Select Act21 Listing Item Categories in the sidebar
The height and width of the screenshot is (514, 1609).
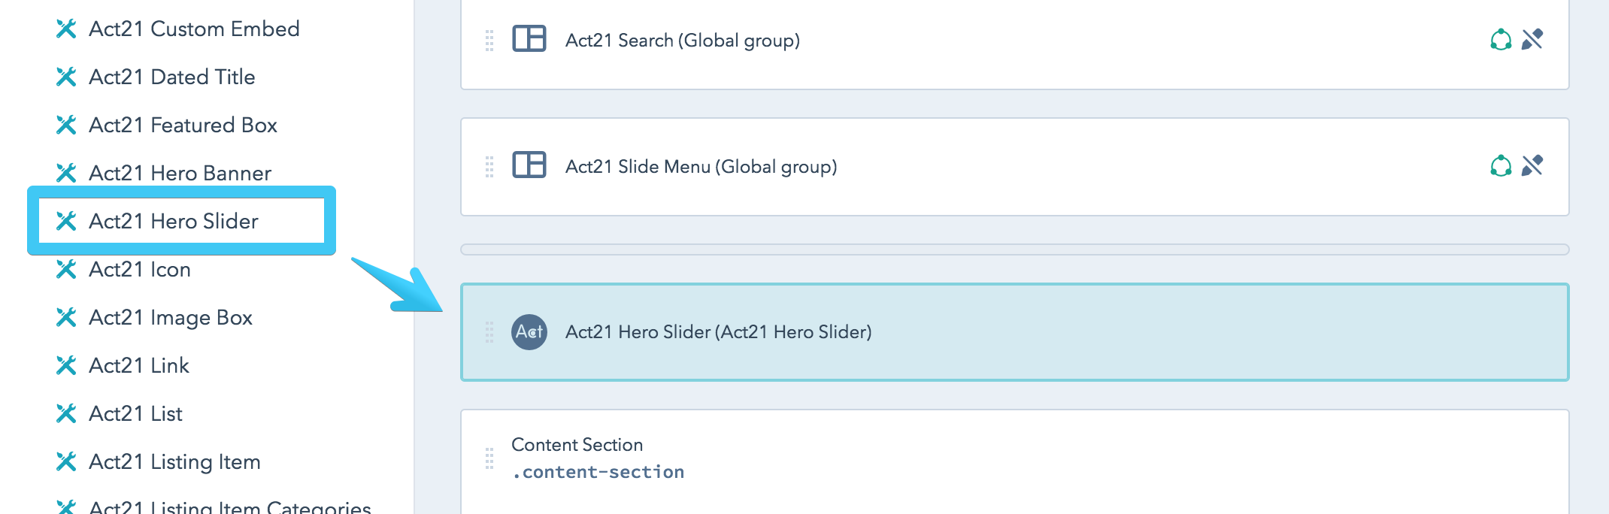click(229, 508)
